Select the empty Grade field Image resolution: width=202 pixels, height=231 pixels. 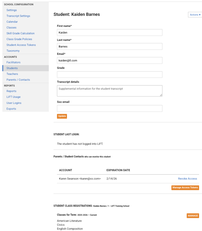tap(109, 74)
